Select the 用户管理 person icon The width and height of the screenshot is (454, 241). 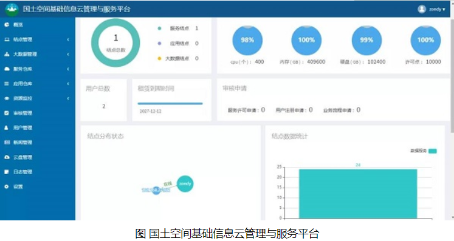(7, 128)
